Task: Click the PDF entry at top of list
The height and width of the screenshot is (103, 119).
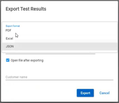Action: [x=60, y=30]
